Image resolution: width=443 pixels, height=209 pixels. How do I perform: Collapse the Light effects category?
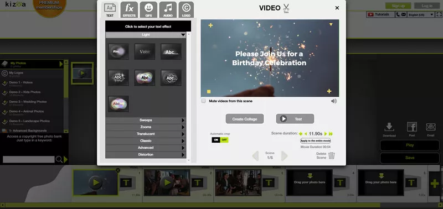tap(146, 35)
